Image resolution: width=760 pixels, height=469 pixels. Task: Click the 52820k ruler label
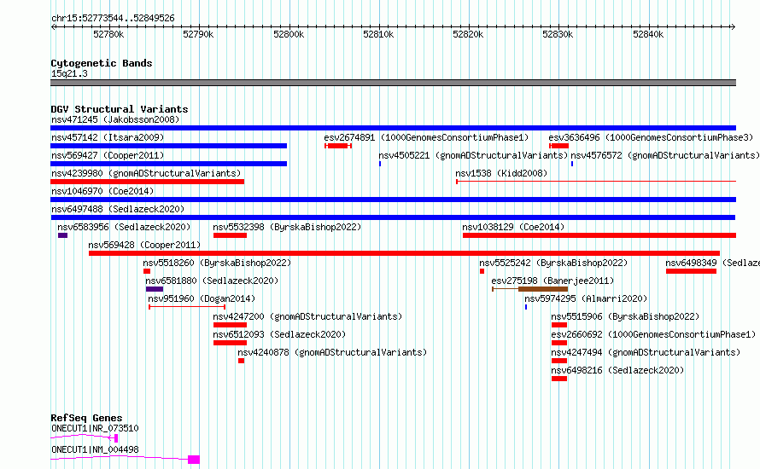468,34
